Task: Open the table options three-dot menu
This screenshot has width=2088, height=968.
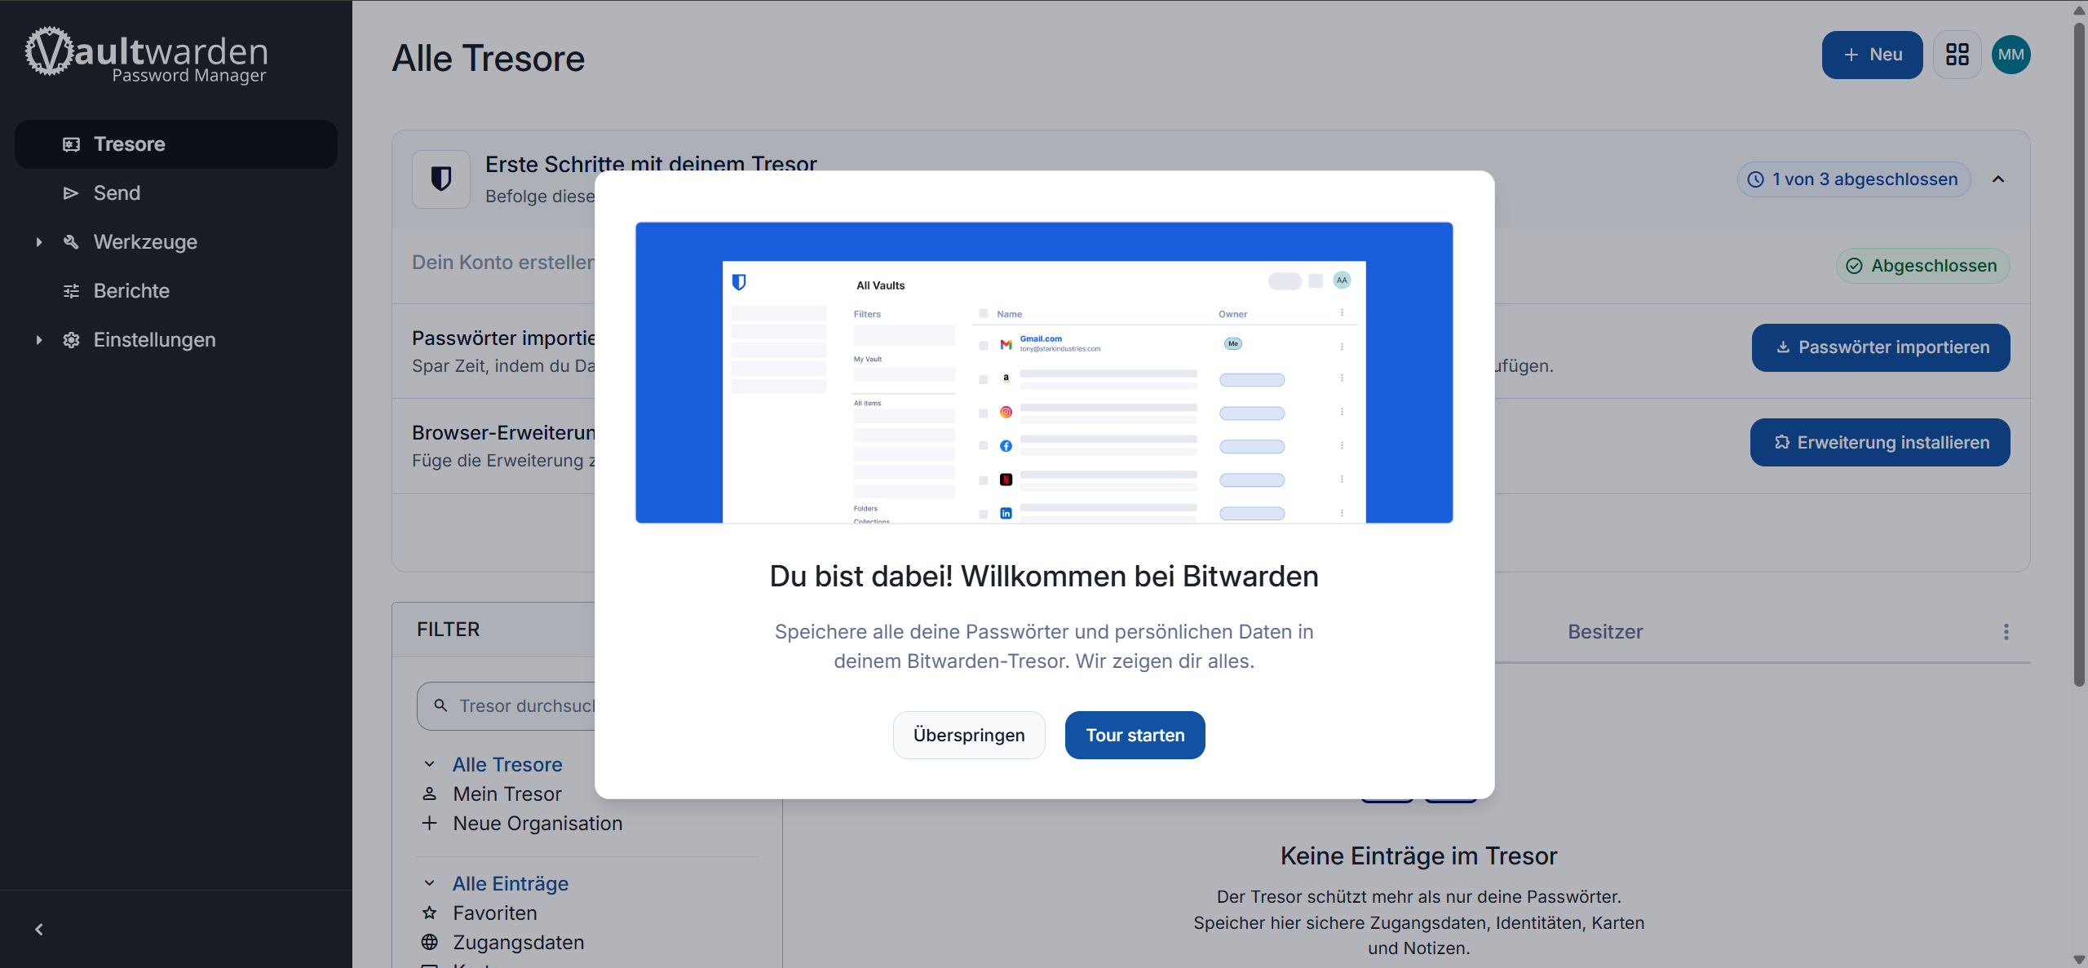Action: [2006, 632]
